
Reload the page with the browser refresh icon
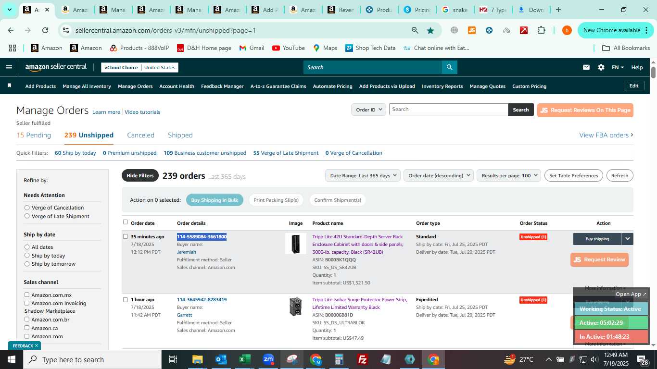pyautogui.click(x=45, y=30)
